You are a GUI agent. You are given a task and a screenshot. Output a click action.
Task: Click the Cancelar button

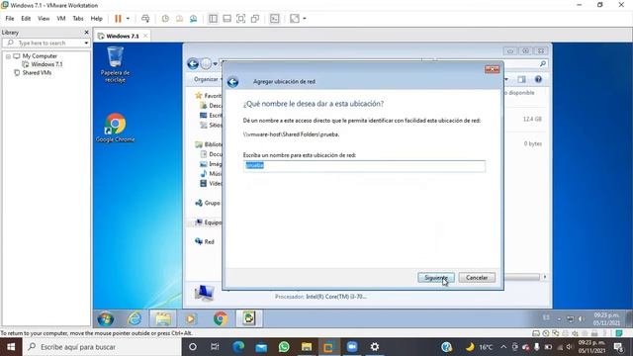pyautogui.click(x=477, y=278)
